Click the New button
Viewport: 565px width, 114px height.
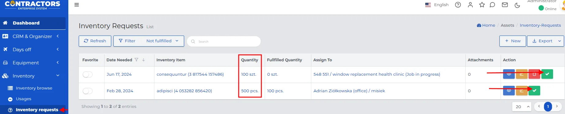click(513, 41)
